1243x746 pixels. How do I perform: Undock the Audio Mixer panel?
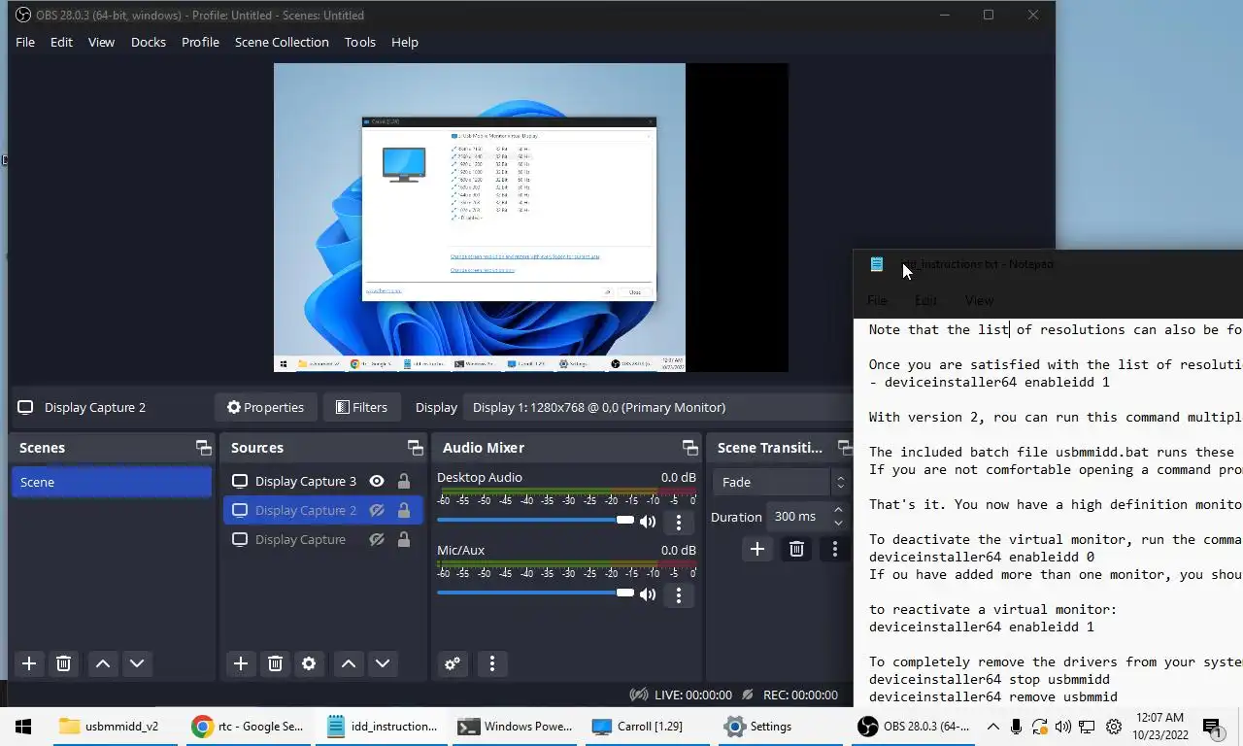coord(689,448)
